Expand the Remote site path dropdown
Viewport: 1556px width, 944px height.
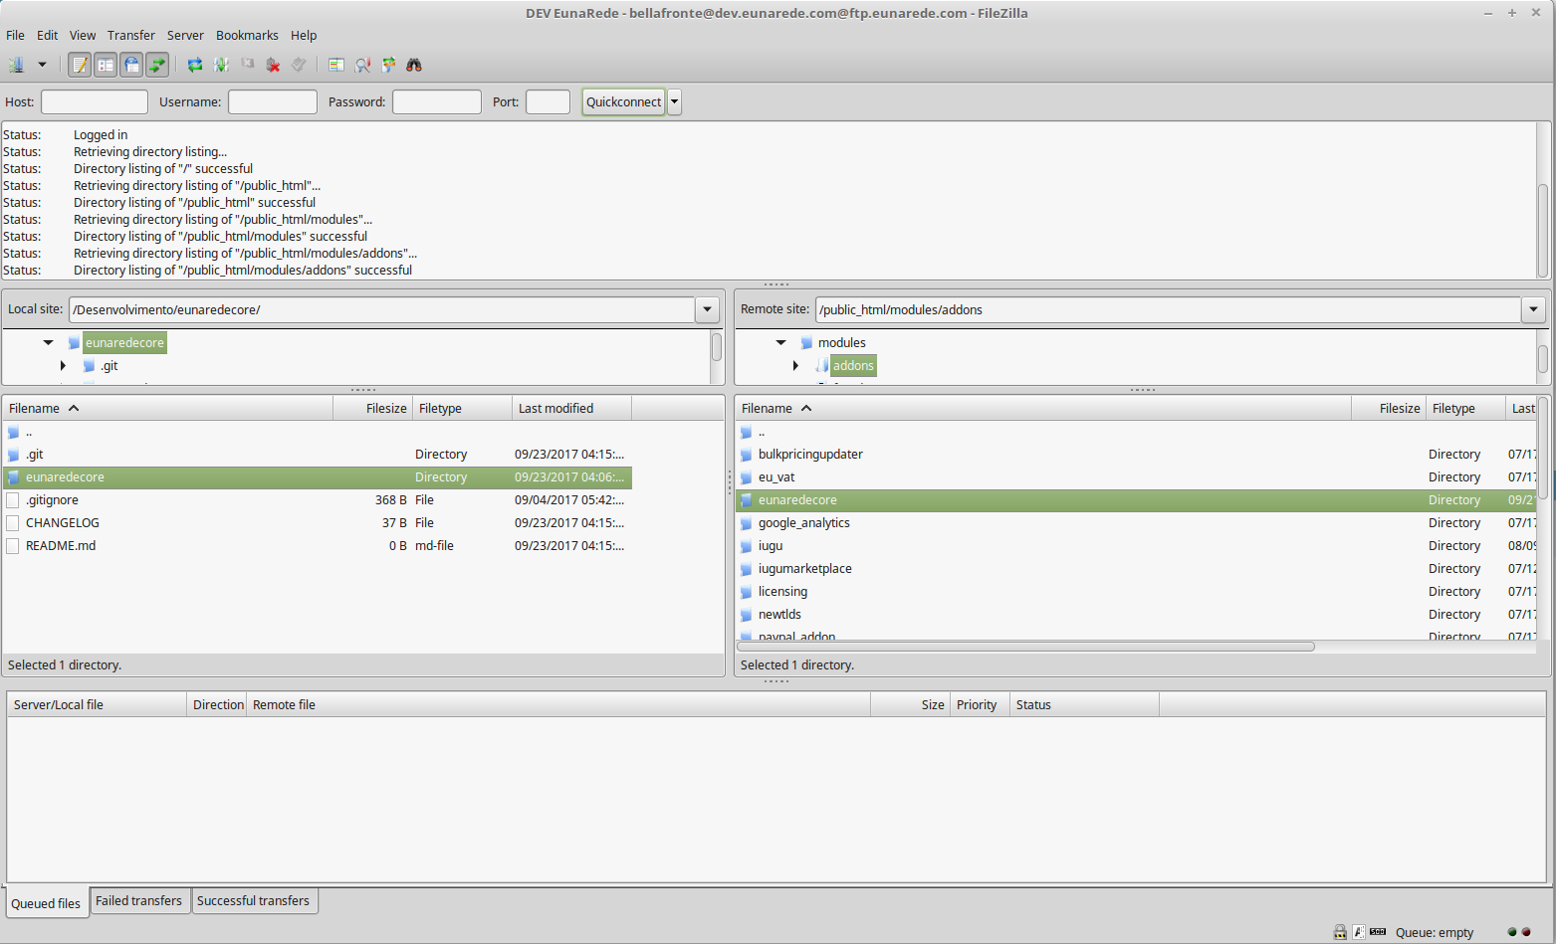(x=1533, y=309)
